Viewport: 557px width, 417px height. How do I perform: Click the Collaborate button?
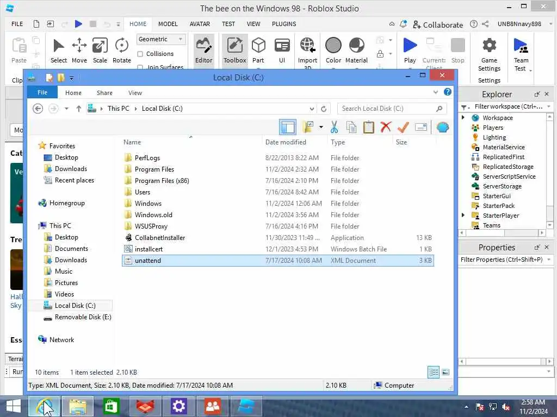pyautogui.click(x=438, y=25)
